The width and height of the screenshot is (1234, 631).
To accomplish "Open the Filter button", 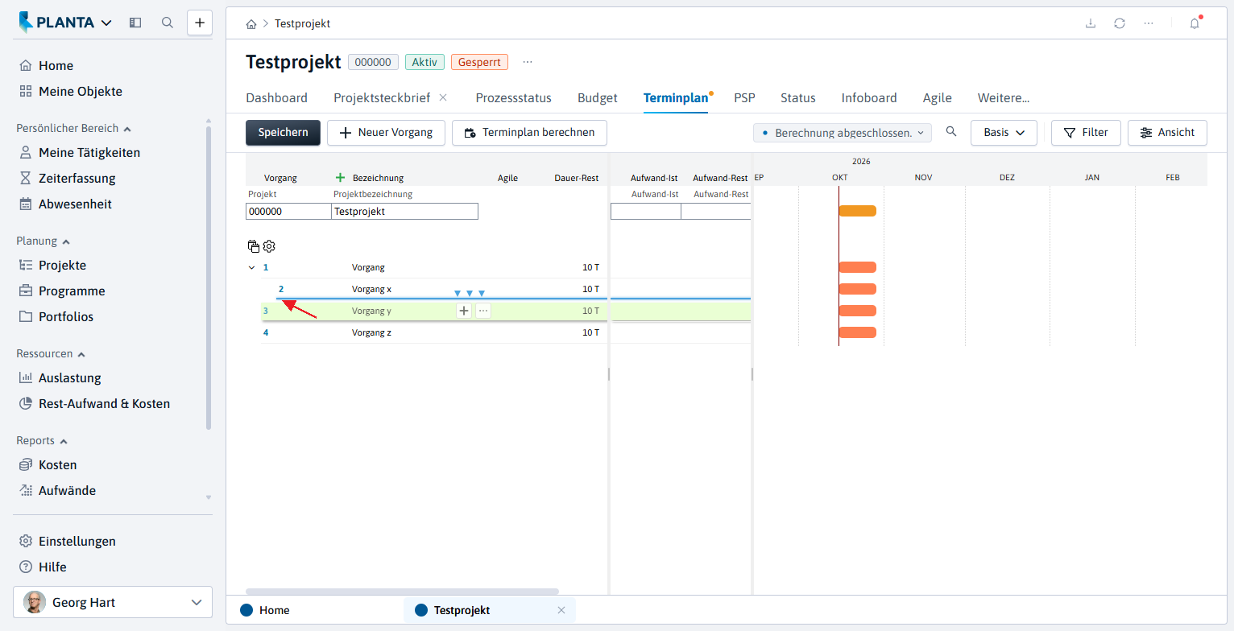I will point(1086,133).
